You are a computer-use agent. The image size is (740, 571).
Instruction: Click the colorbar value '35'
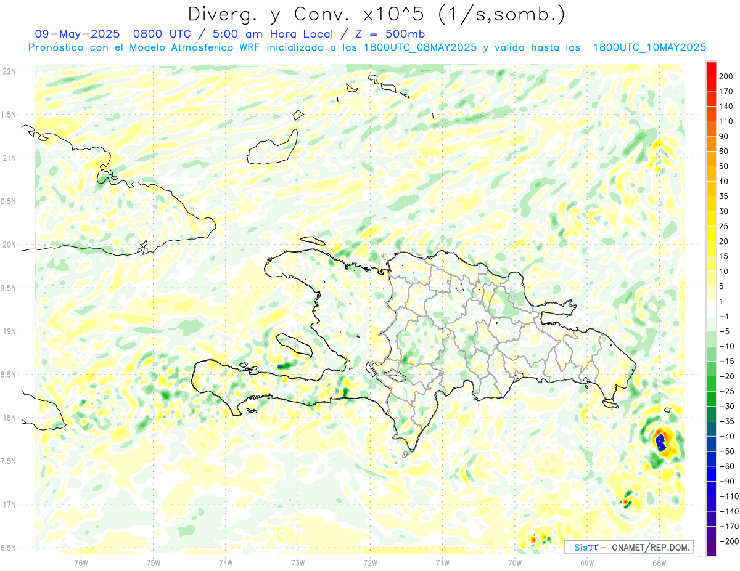tap(724, 196)
